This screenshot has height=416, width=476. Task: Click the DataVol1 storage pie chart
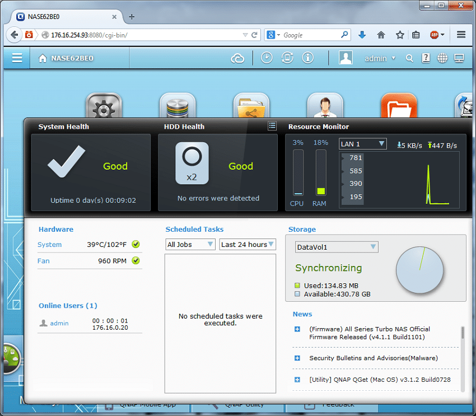click(x=419, y=270)
